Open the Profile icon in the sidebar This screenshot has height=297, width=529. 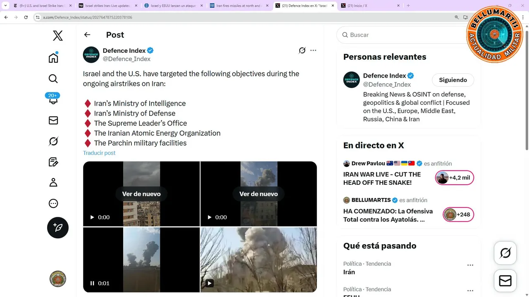coord(53,183)
